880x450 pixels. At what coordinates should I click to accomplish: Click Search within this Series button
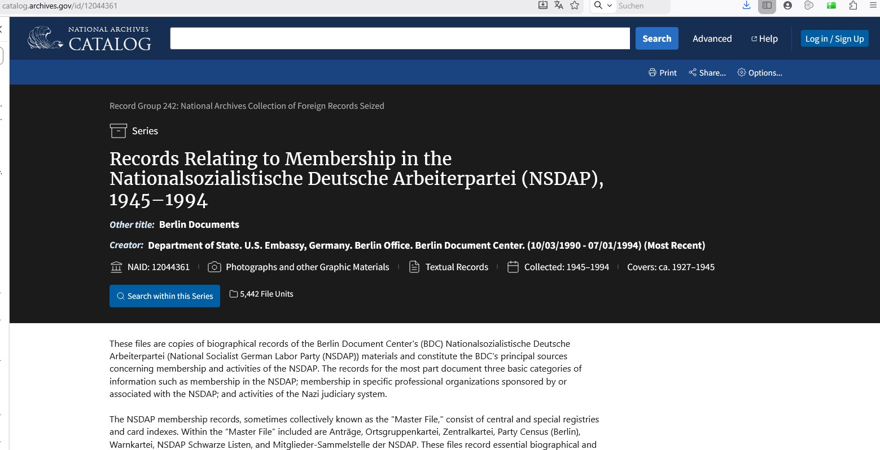[x=165, y=296]
